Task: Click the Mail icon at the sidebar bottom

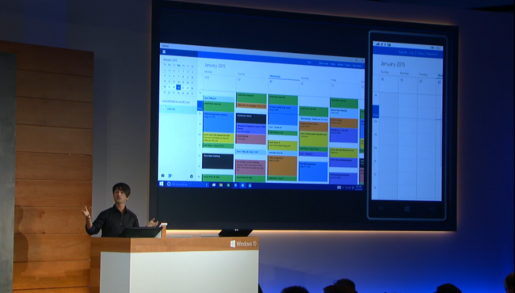Action: pos(162,176)
